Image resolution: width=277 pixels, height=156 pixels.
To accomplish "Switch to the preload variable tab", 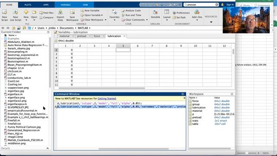I will 81,36.
